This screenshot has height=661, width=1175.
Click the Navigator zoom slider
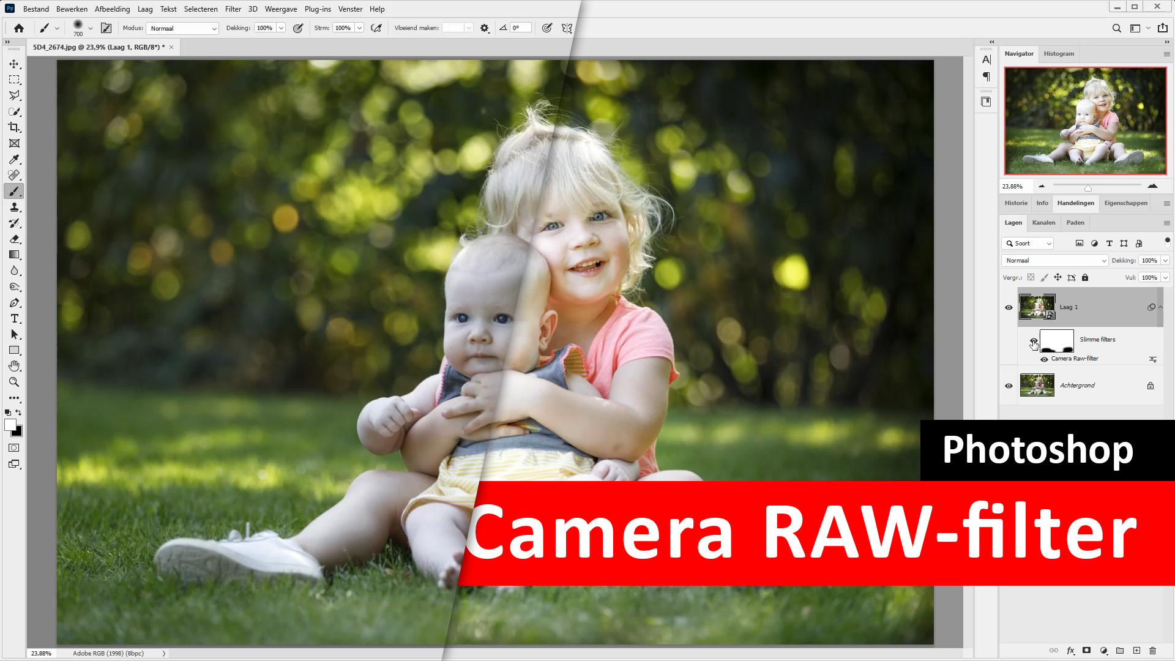[x=1087, y=186]
